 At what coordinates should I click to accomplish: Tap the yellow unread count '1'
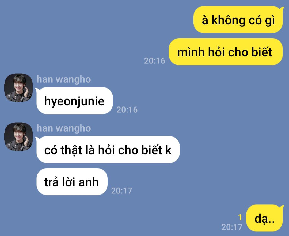[240, 217]
